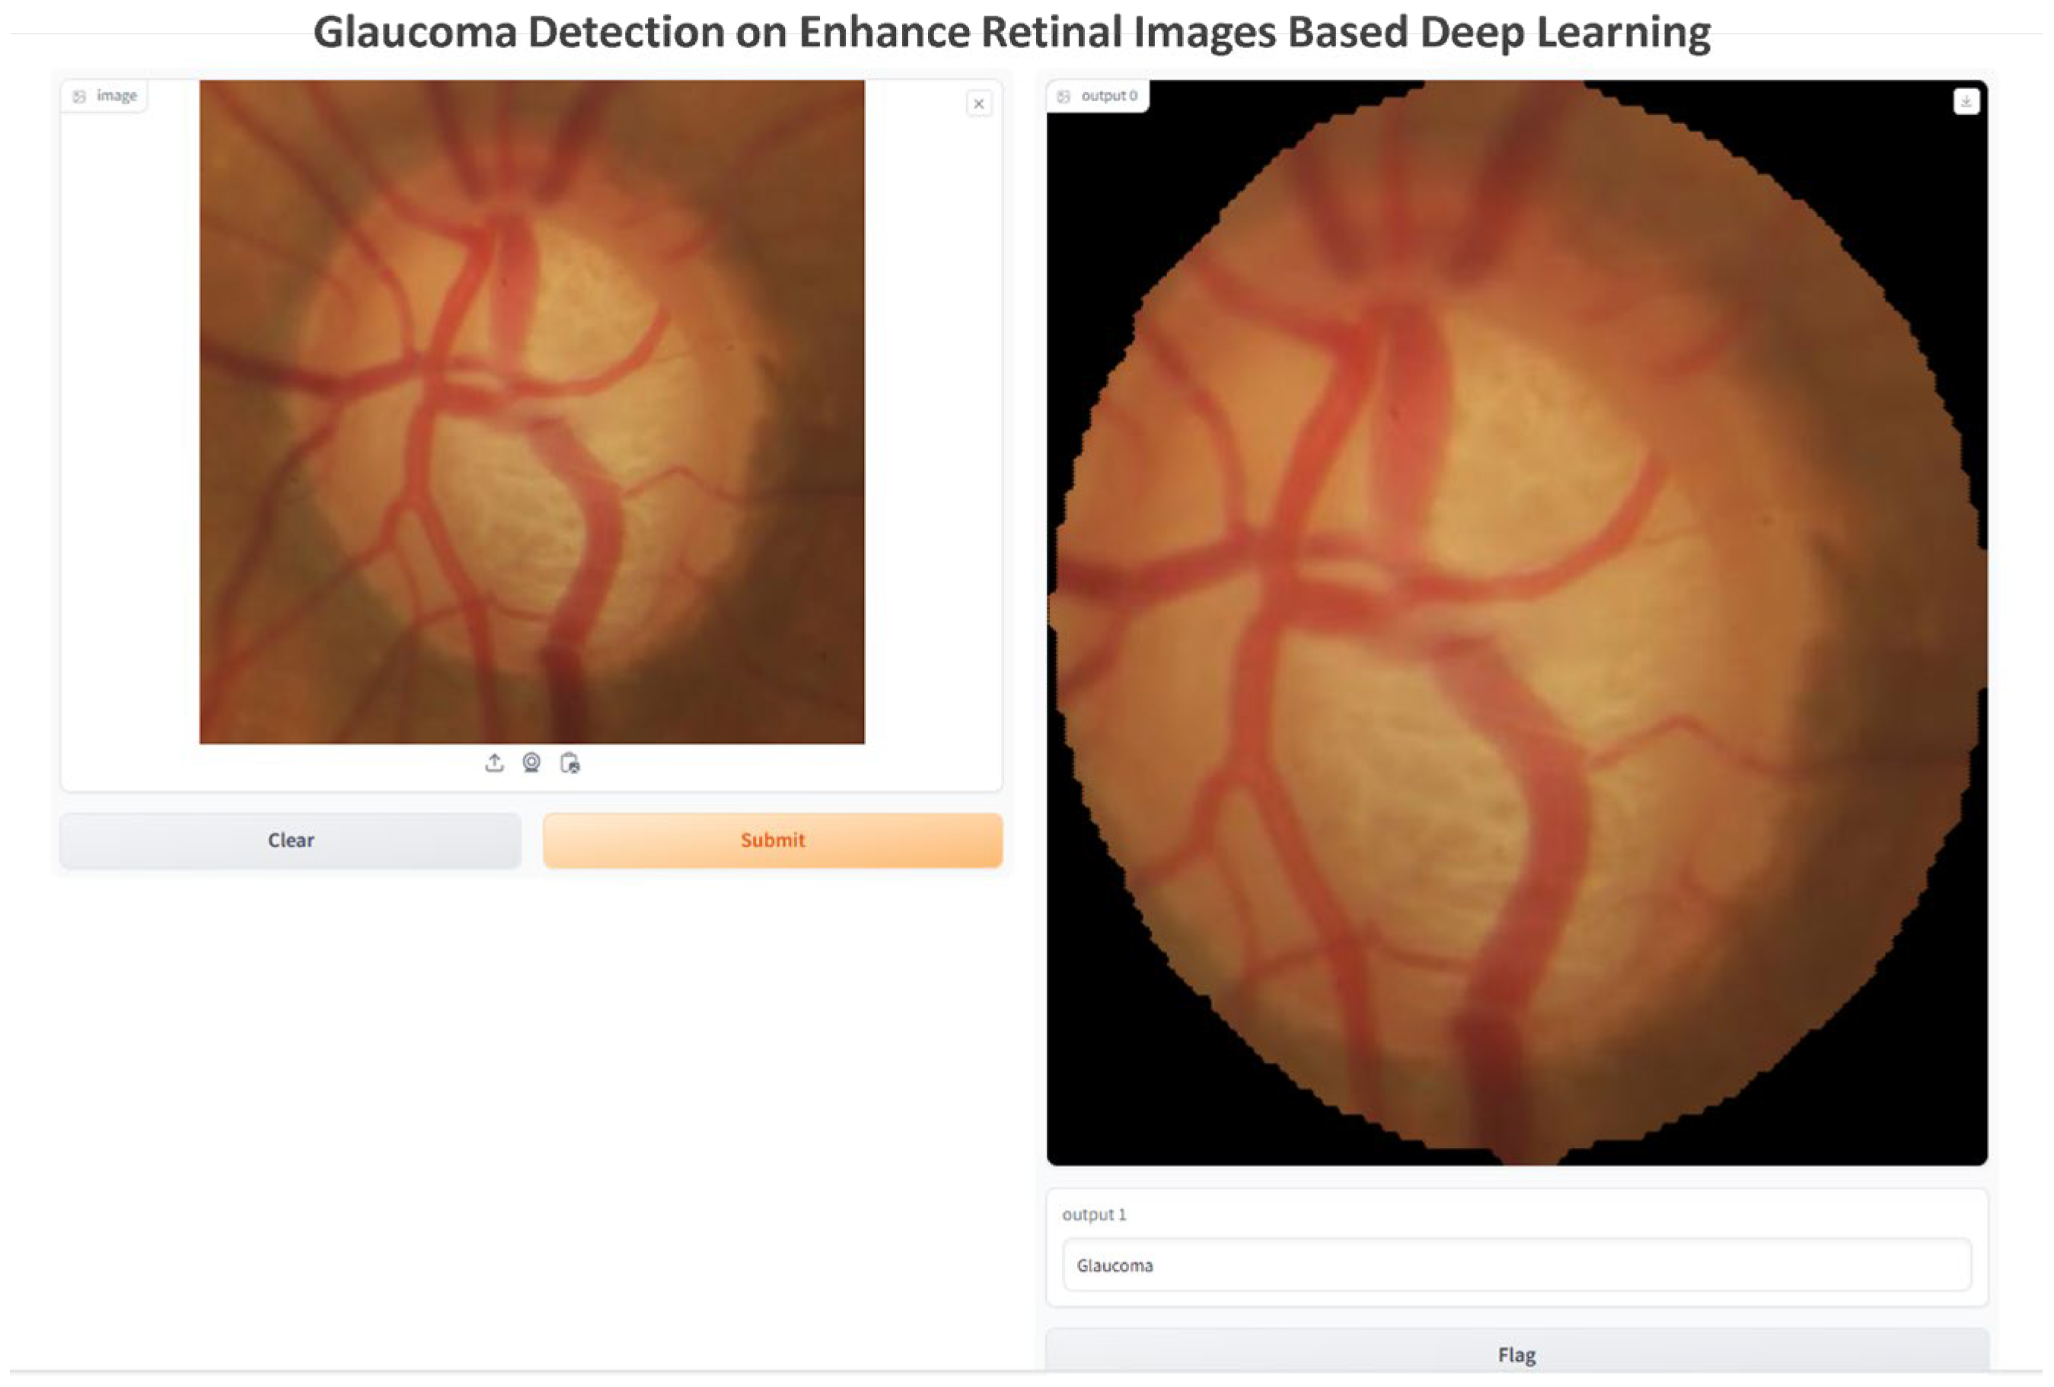Click the 'output 1' label
This screenshot has width=2054, height=1387.
(1094, 1215)
